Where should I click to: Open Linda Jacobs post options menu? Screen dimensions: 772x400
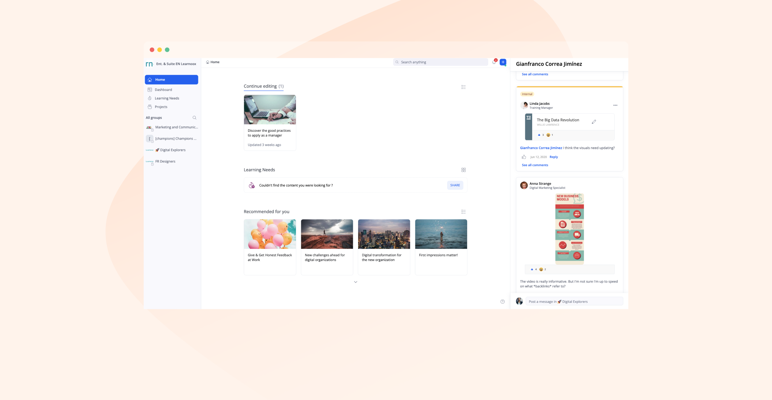coord(615,105)
